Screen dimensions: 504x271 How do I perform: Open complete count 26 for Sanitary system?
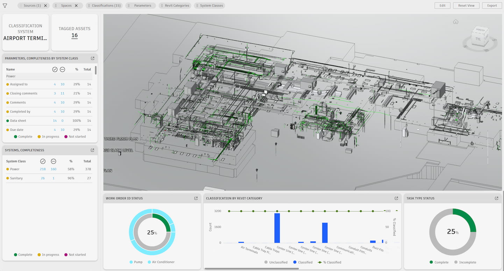[x=43, y=178]
